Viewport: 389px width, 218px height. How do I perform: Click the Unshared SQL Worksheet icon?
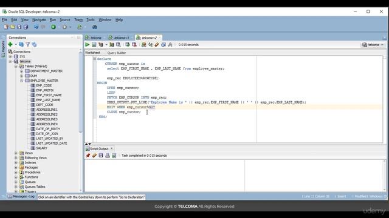pyautogui.click(x=143, y=45)
